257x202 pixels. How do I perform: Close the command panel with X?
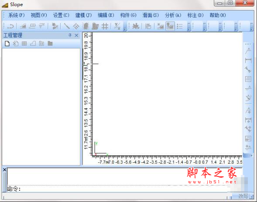[x=5, y=170]
